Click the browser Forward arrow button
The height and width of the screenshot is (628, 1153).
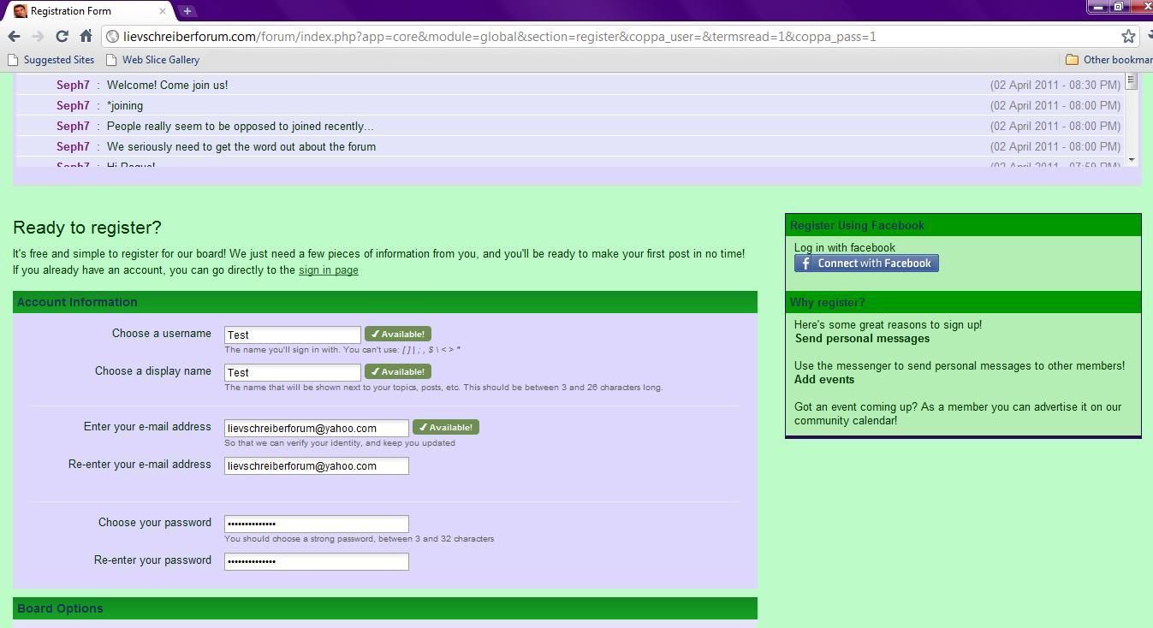click(38, 36)
